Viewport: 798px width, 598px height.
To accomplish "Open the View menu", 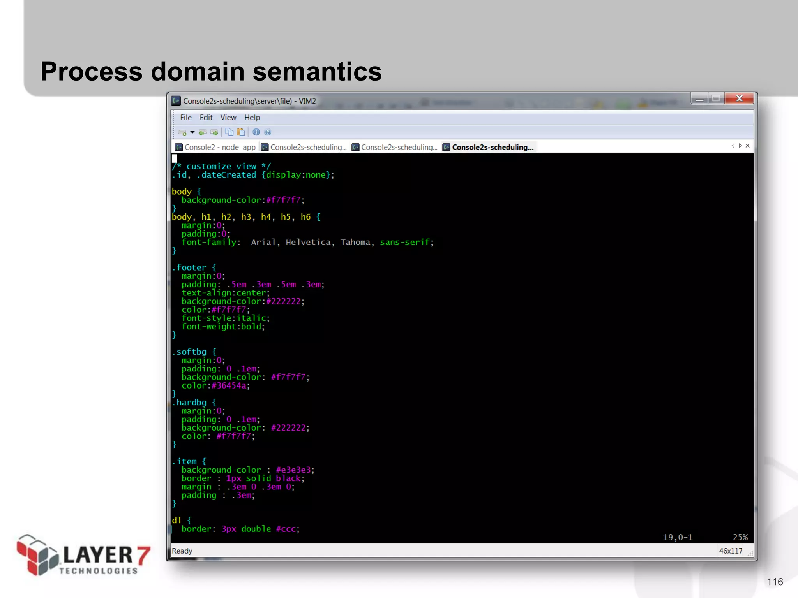I will point(228,118).
